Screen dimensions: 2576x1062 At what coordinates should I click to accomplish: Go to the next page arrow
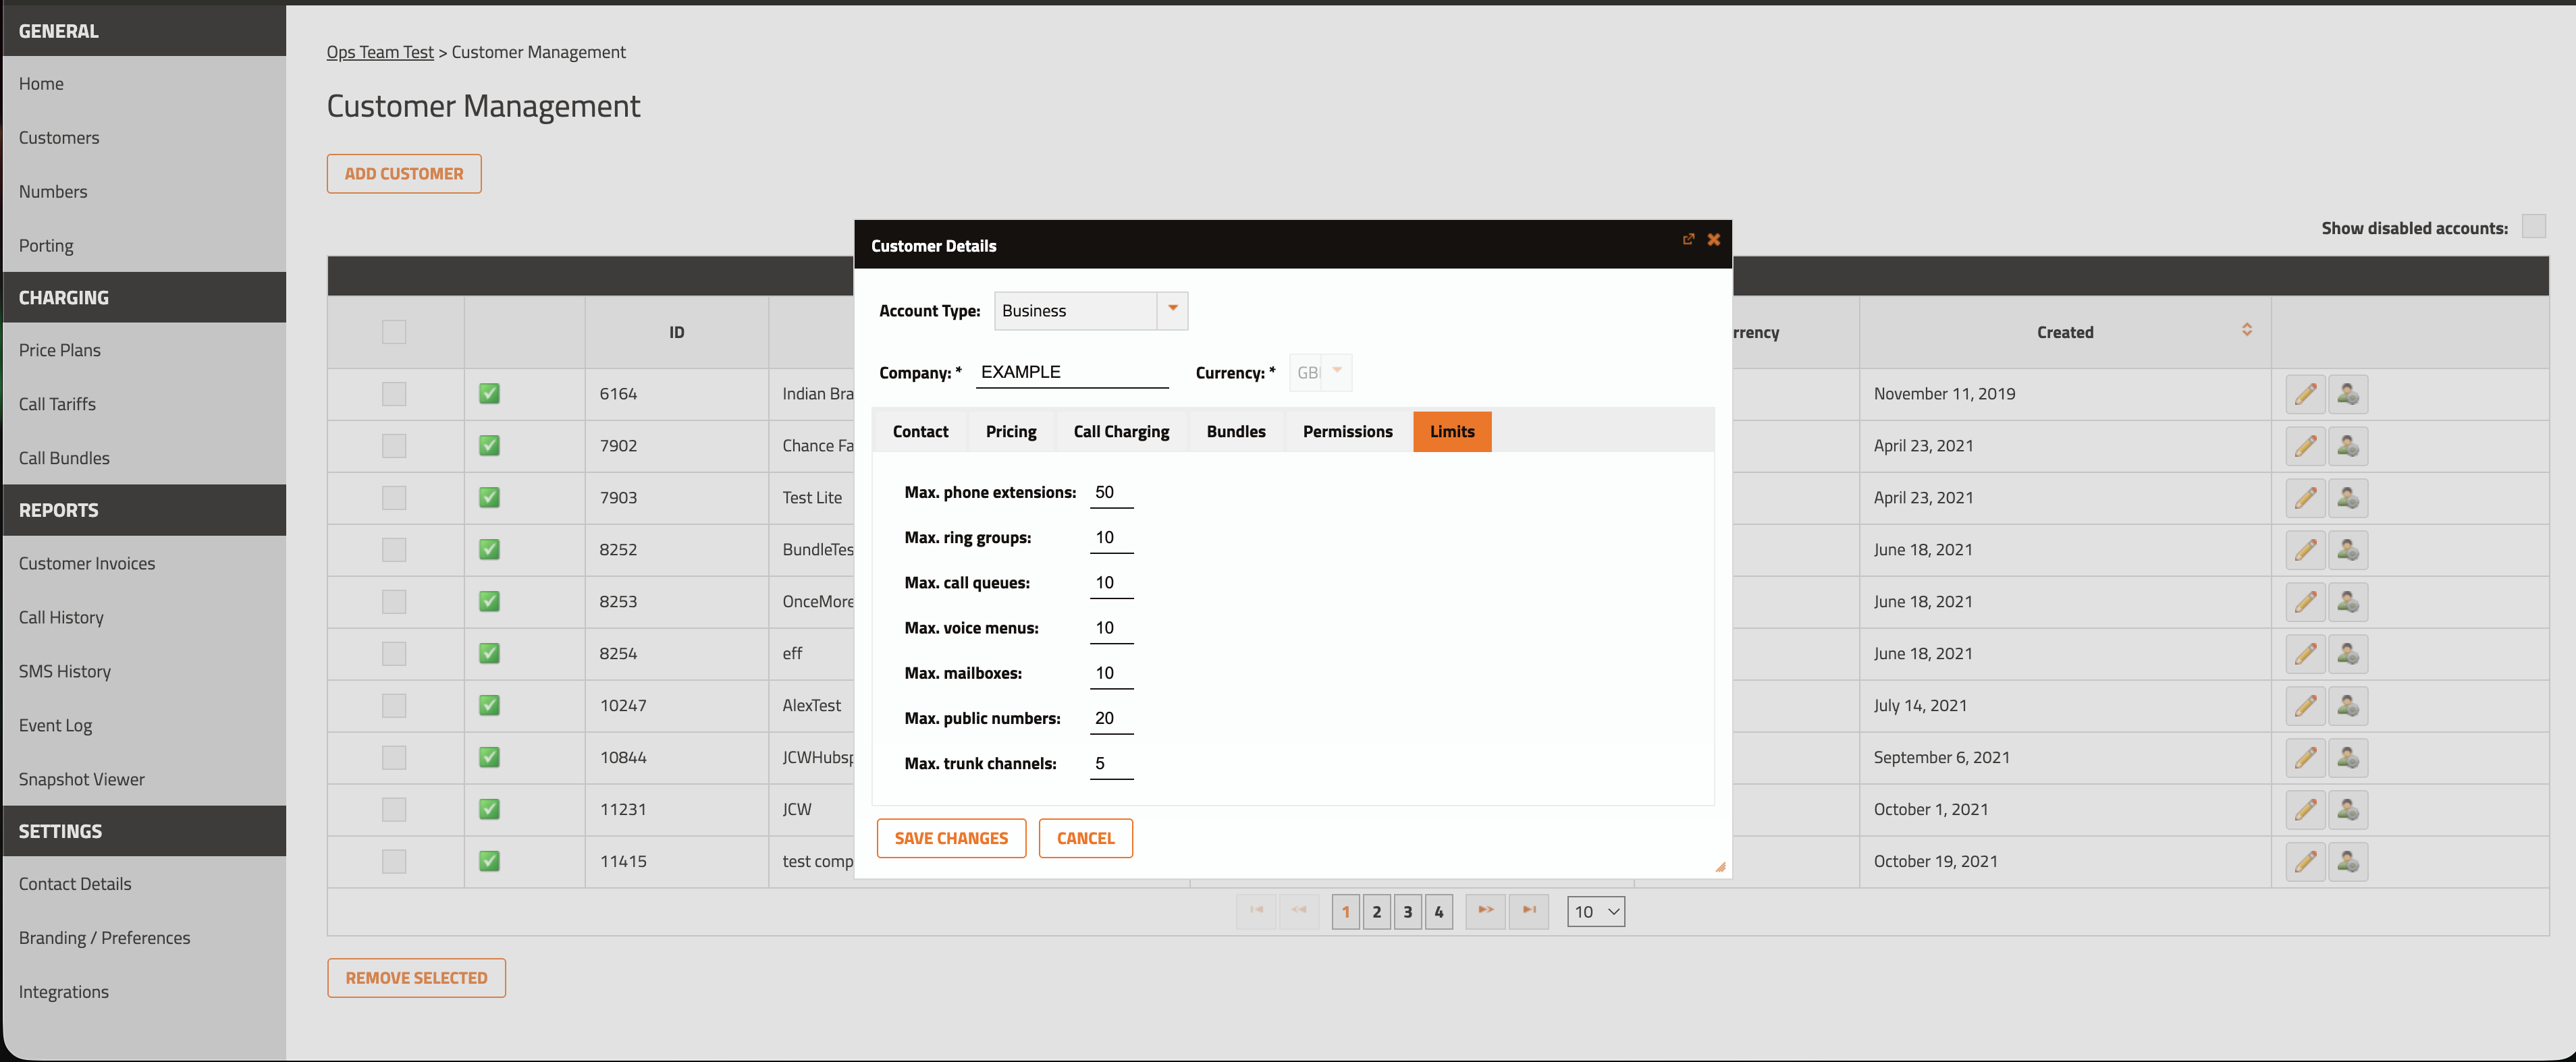point(1485,910)
